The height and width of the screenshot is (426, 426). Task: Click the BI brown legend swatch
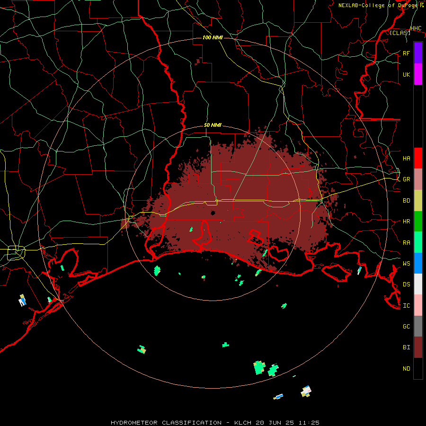[x=418, y=347]
